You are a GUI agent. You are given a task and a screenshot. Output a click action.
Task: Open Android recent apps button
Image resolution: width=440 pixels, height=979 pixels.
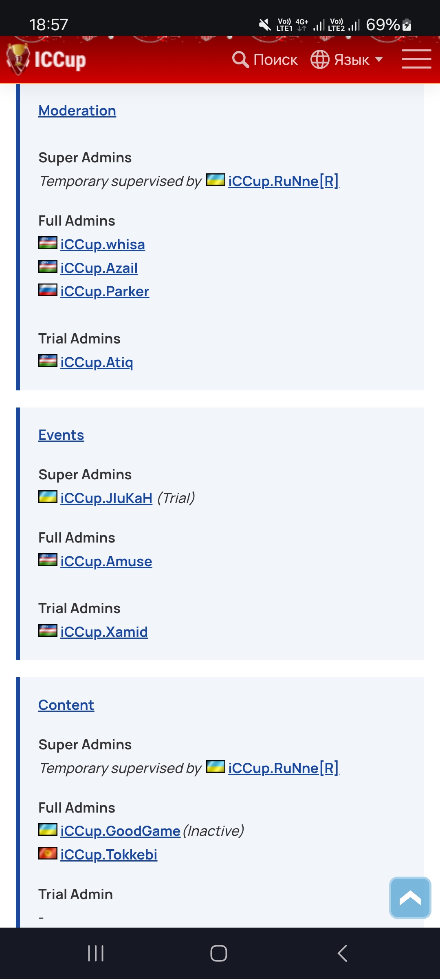pyautogui.click(x=96, y=953)
